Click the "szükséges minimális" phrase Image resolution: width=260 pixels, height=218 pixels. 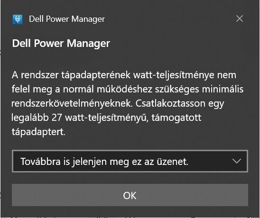click(199, 90)
